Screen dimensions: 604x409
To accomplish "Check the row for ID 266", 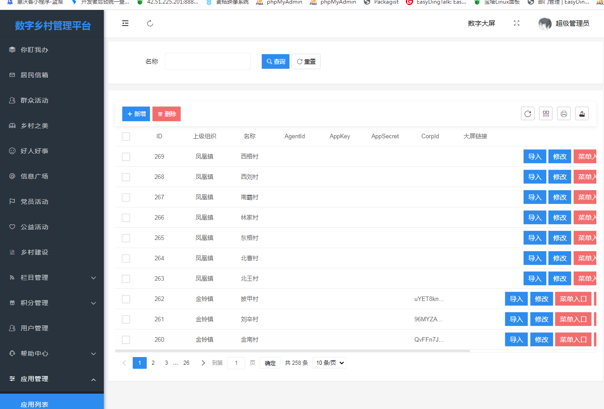I will point(126,218).
